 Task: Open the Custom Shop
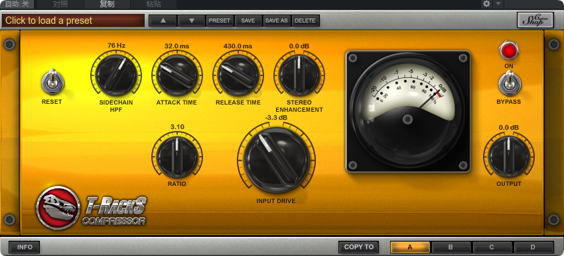click(x=535, y=20)
